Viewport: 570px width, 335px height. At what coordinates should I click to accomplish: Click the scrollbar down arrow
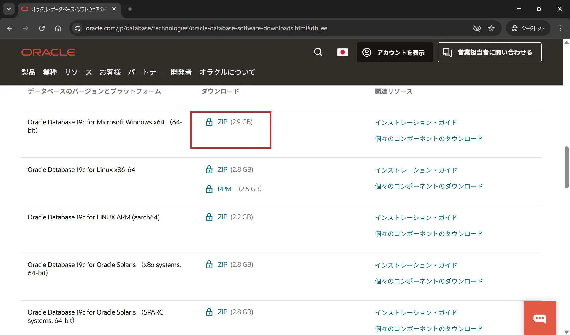566,332
